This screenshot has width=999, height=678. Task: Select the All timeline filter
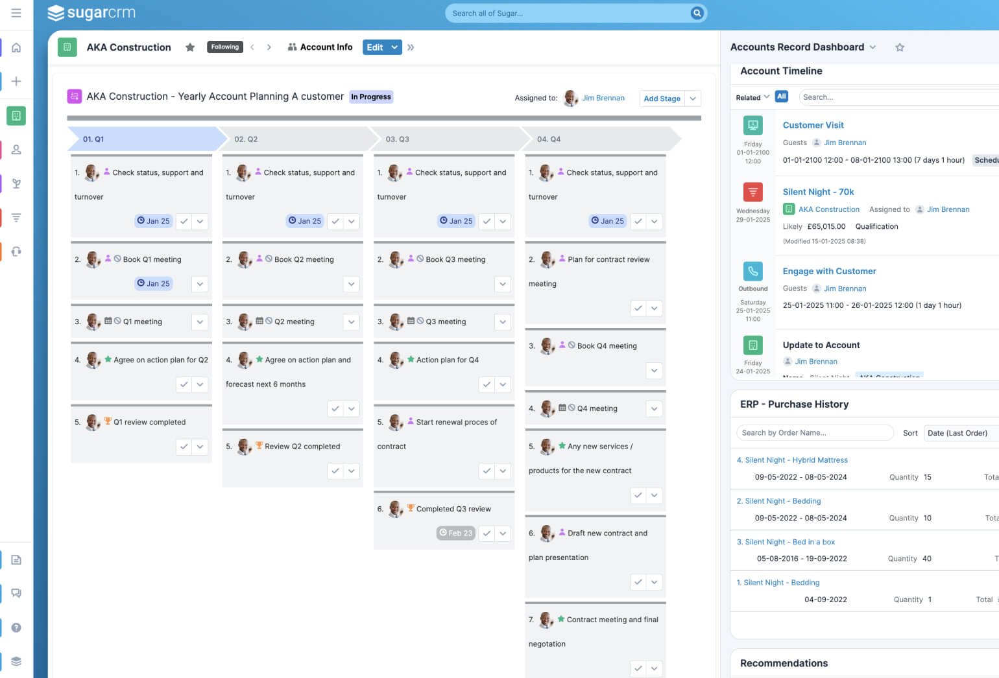click(782, 97)
